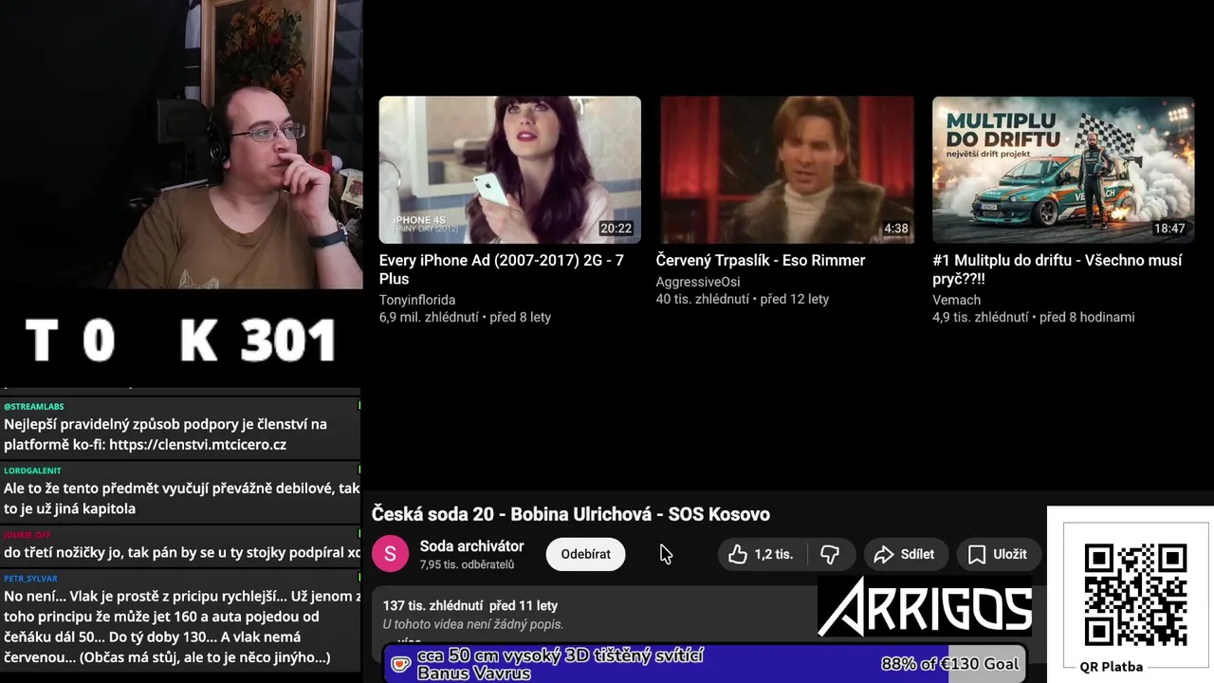Screen dimensions: 1214x683
Task: Click the '4,9 tis. zhlédnutí' text
Action: 981,317
